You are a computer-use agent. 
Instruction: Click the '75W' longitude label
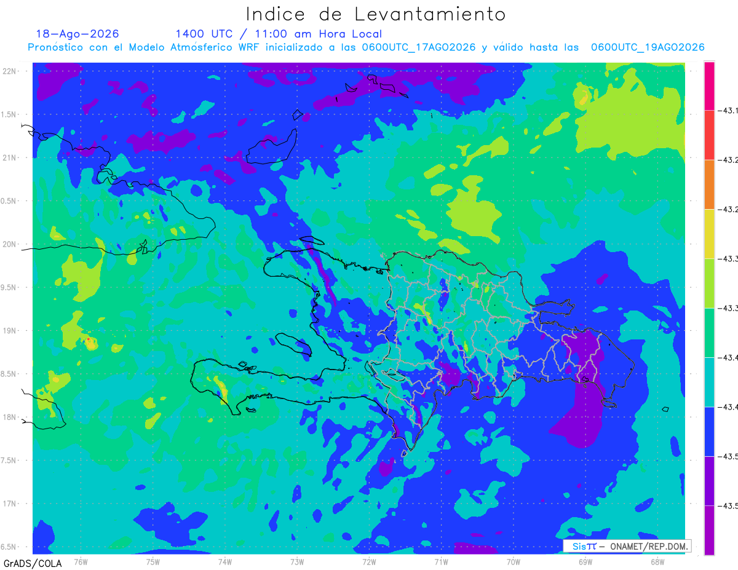tap(153, 562)
